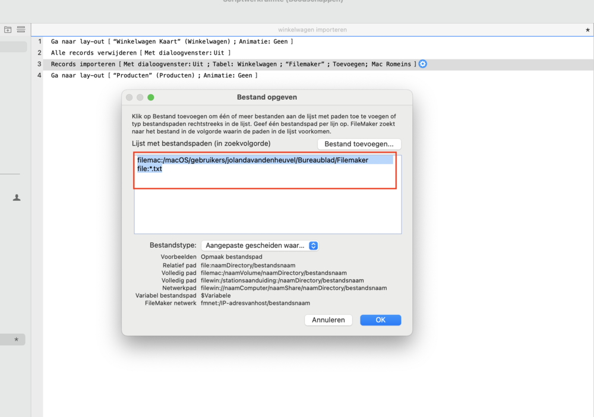
Task: Click the new folder icon in the sidebar
Action: [8, 30]
